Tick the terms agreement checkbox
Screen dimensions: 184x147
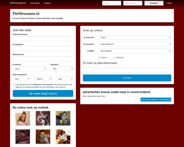pos(14,85)
